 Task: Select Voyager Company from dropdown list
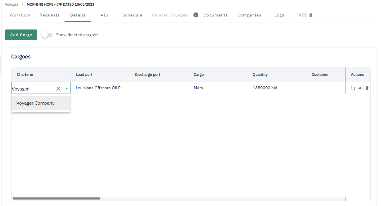coord(41,103)
